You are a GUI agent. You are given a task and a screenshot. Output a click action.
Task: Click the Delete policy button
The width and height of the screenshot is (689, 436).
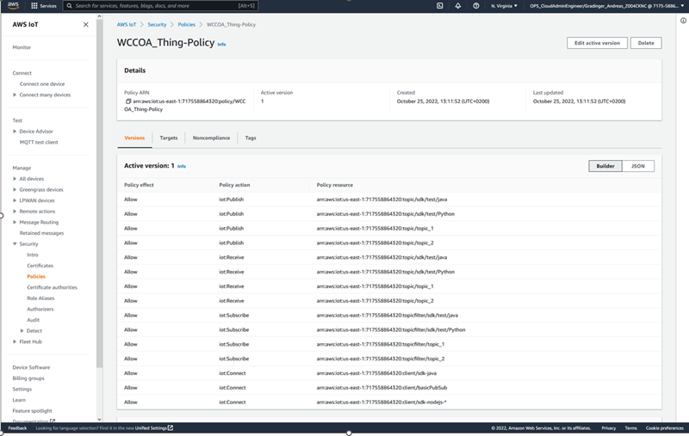646,43
